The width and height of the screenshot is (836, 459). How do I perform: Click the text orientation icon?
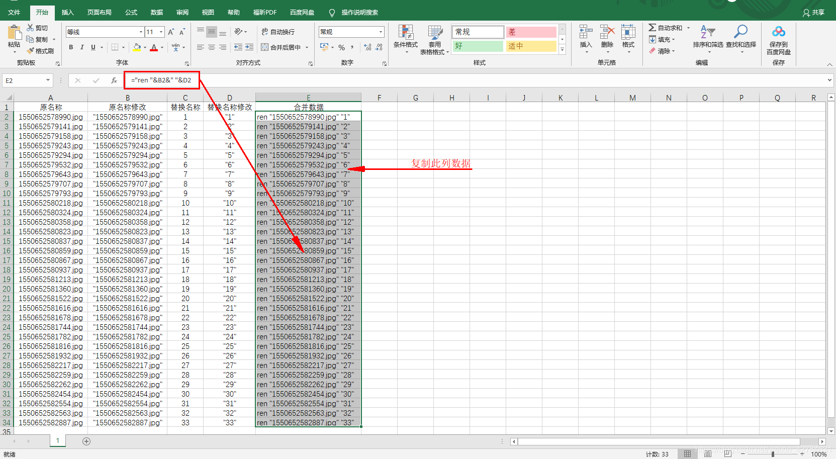point(238,32)
